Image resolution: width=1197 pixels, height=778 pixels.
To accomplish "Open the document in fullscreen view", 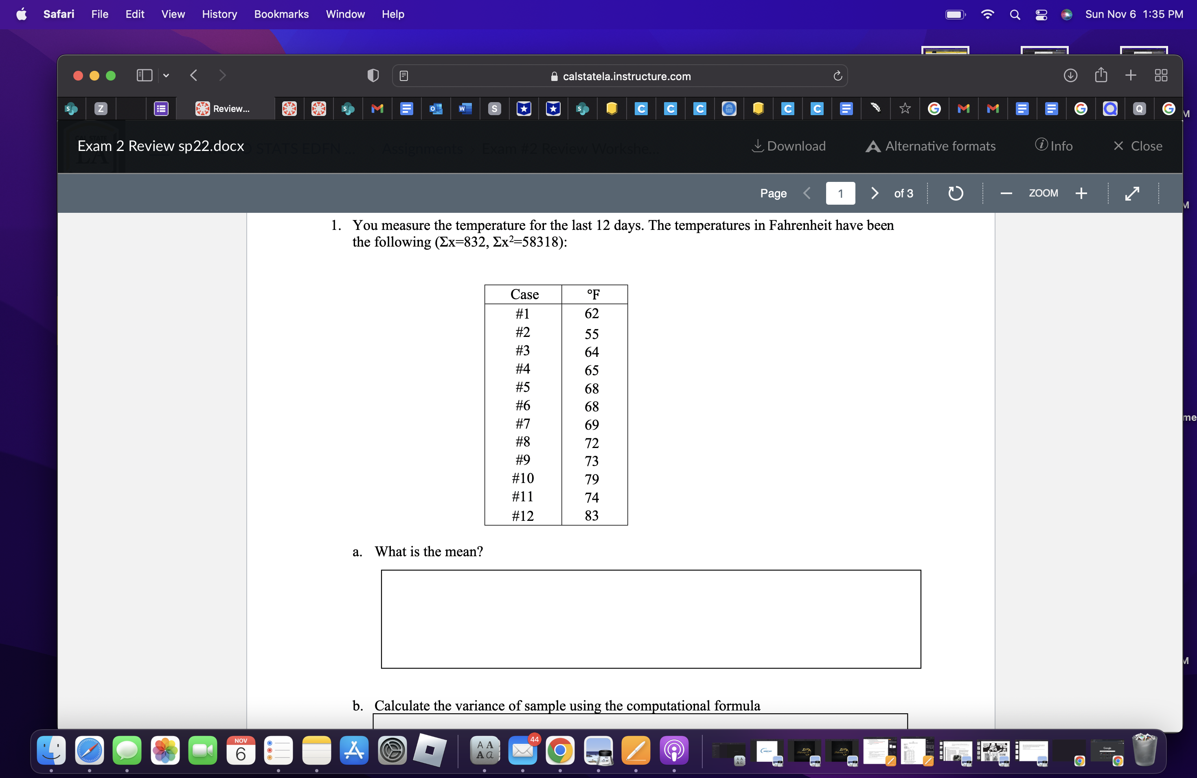I will coord(1132,193).
